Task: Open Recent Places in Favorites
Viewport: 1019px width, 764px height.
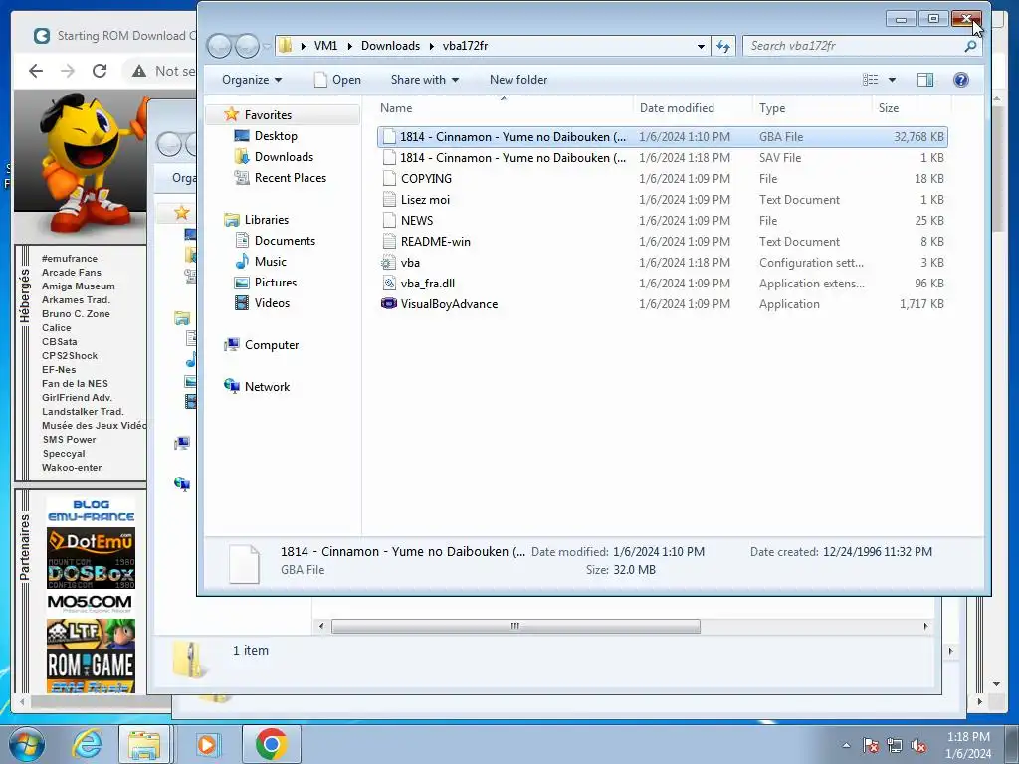Action: pos(290,177)
